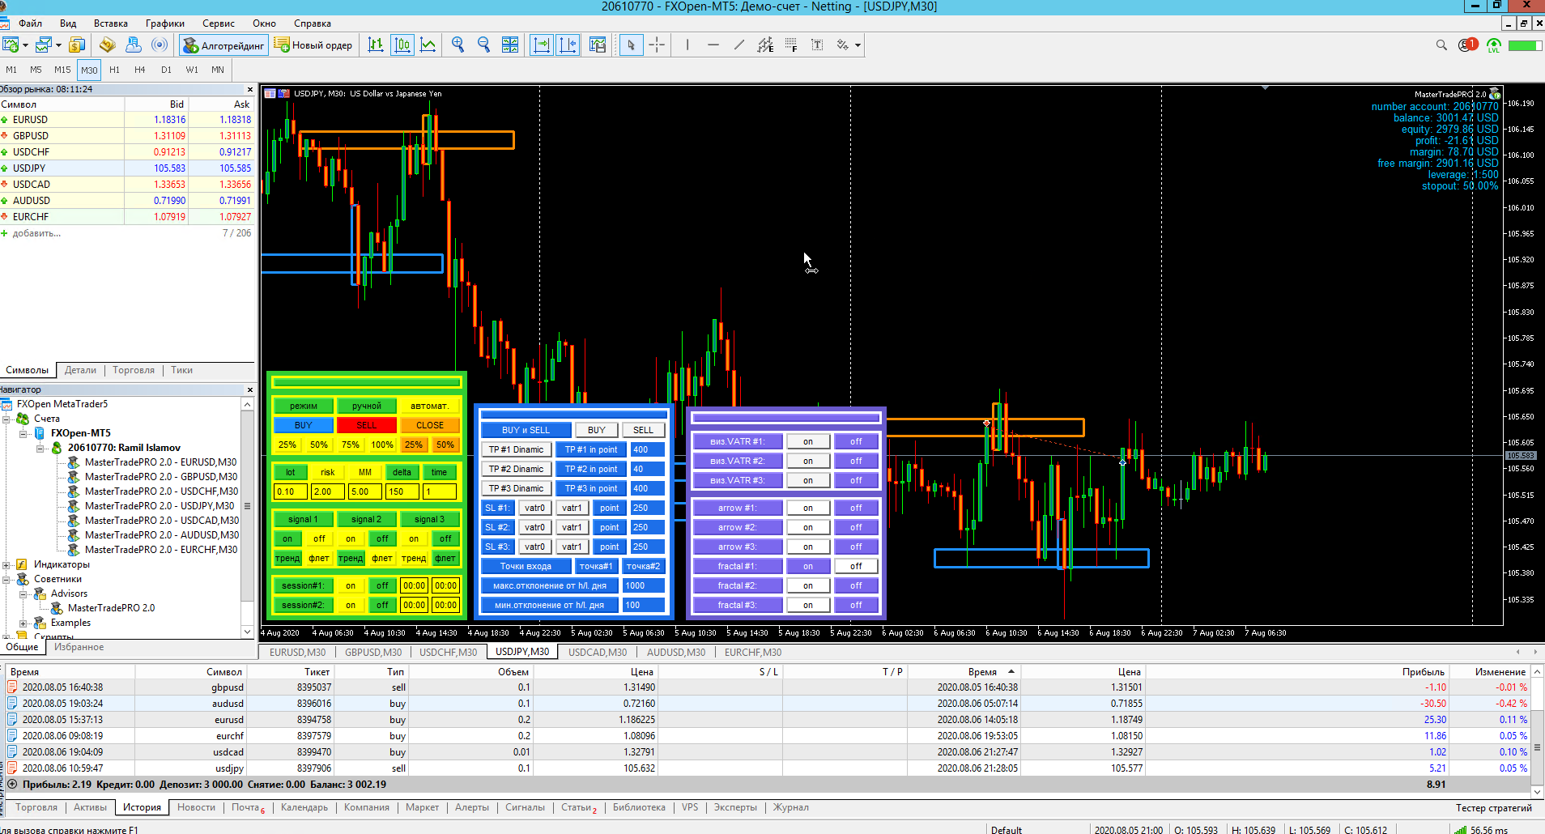Expand the Индикаторы tree node
This screenshot has width=1545, height=834.
[6, 565]
